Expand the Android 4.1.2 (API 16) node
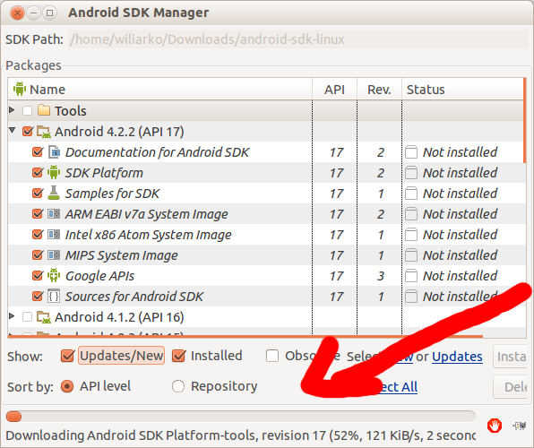The image size is (534, 448). click(12, 315)
